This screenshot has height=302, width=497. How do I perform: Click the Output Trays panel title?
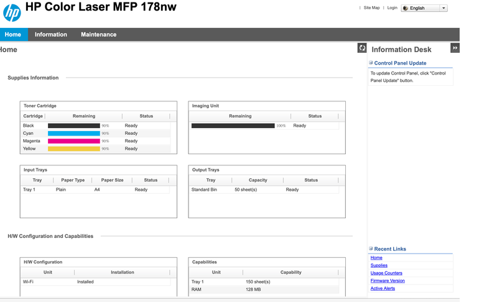click(x=206, y=170)
